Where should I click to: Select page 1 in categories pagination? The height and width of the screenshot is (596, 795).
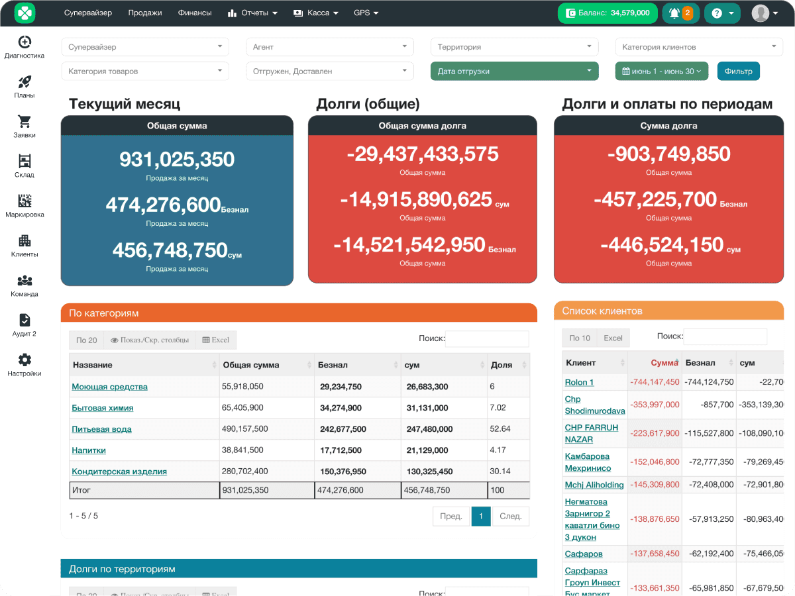[x=481, y=516]
